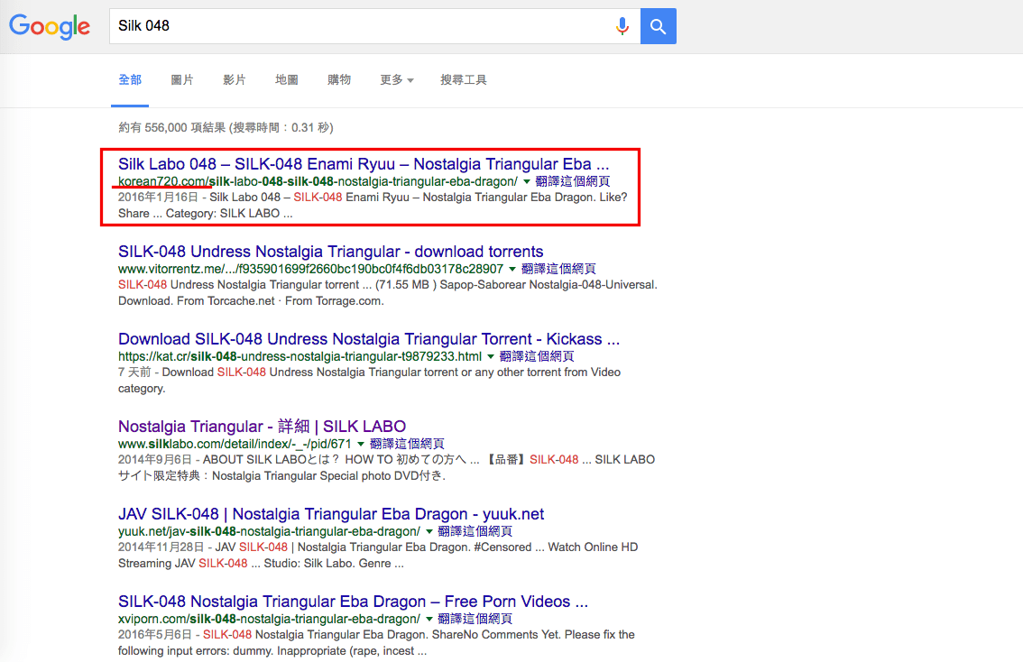The image size is (1023, 662).
Task: Click the www.silklabo.com/detail green URL text
Action: click(x=235, y=444)
